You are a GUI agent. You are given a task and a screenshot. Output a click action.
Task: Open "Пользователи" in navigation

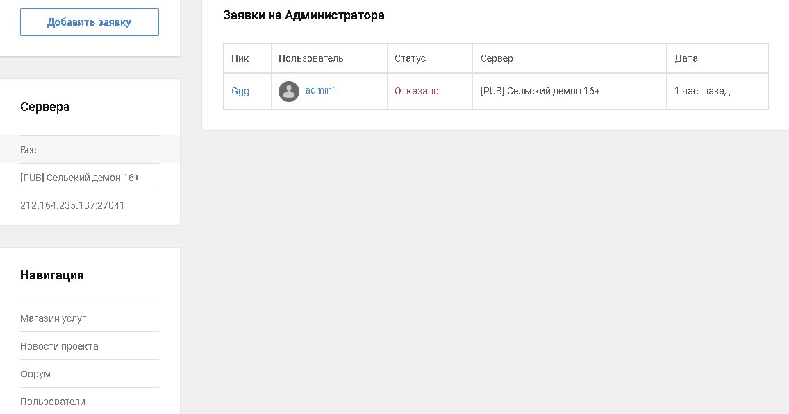[x=53, y=402]
